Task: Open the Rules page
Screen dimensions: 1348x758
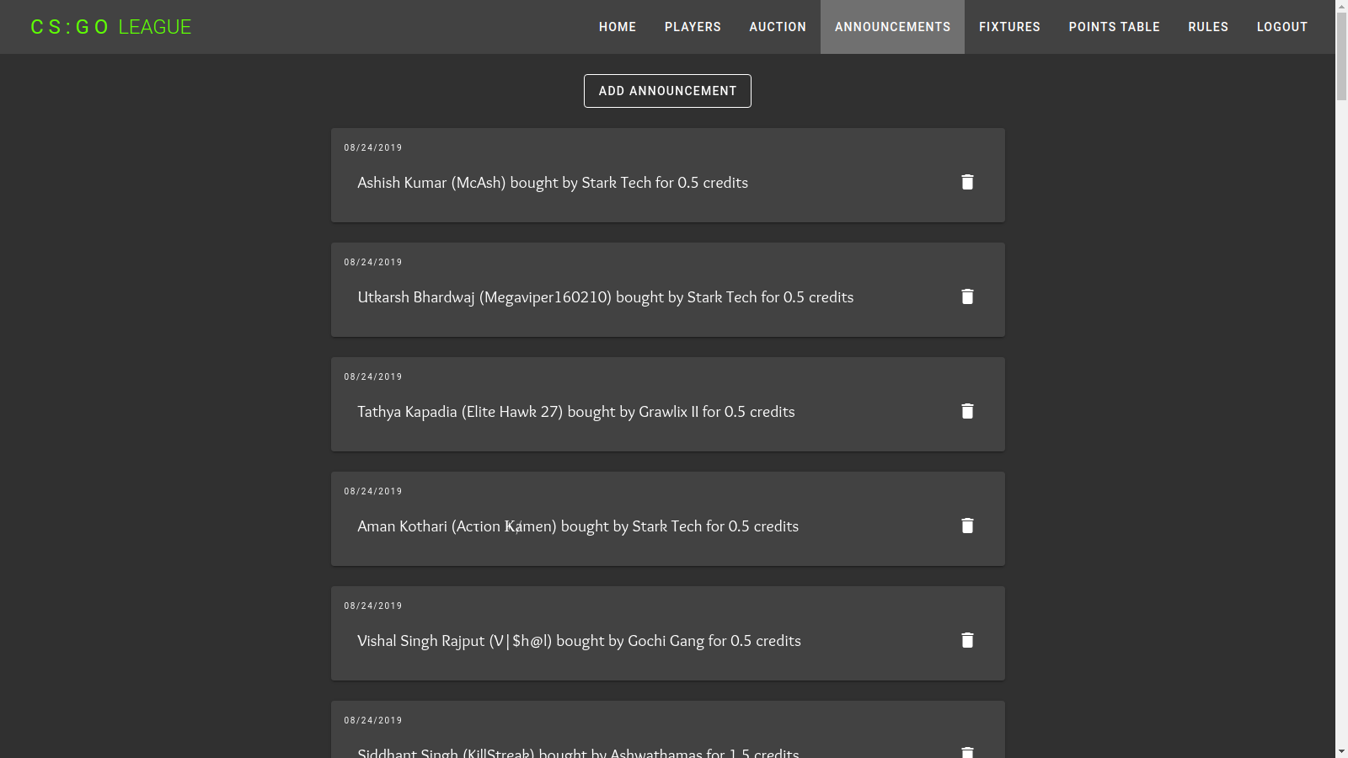Action: (1208, 27)
